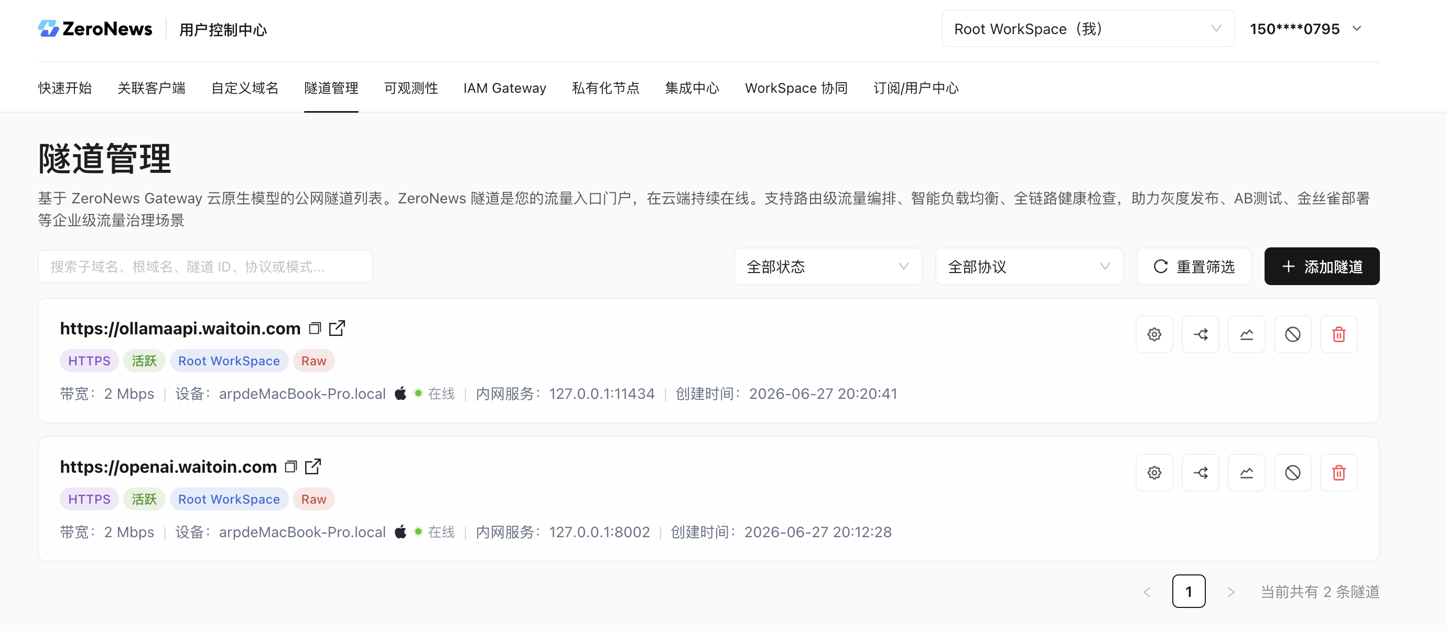The image size is (1447, 631).
Task: Open the 集成中心 tab
Action: pos(692,88)
